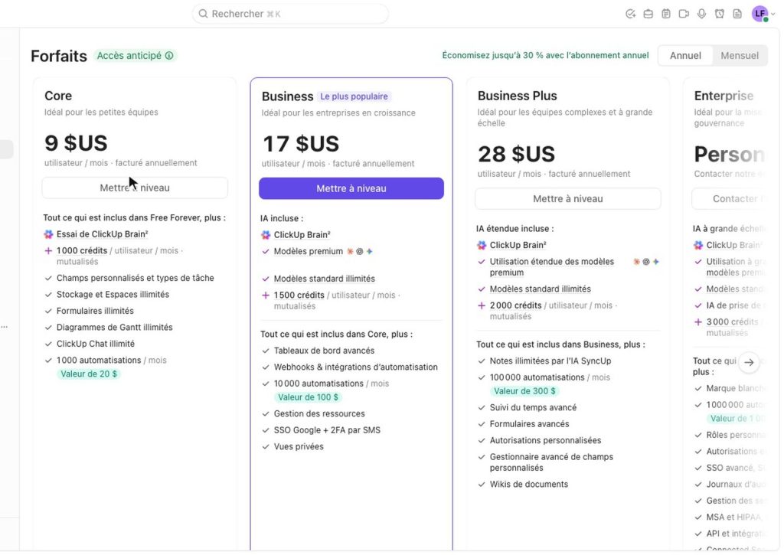Click Webhooks & intégrations d'automatisation feature

point(355,367)
